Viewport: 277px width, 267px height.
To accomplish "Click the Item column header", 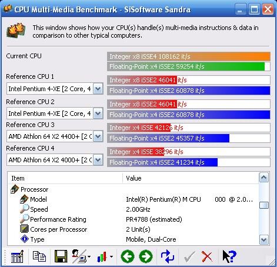I will coord(65,178).
